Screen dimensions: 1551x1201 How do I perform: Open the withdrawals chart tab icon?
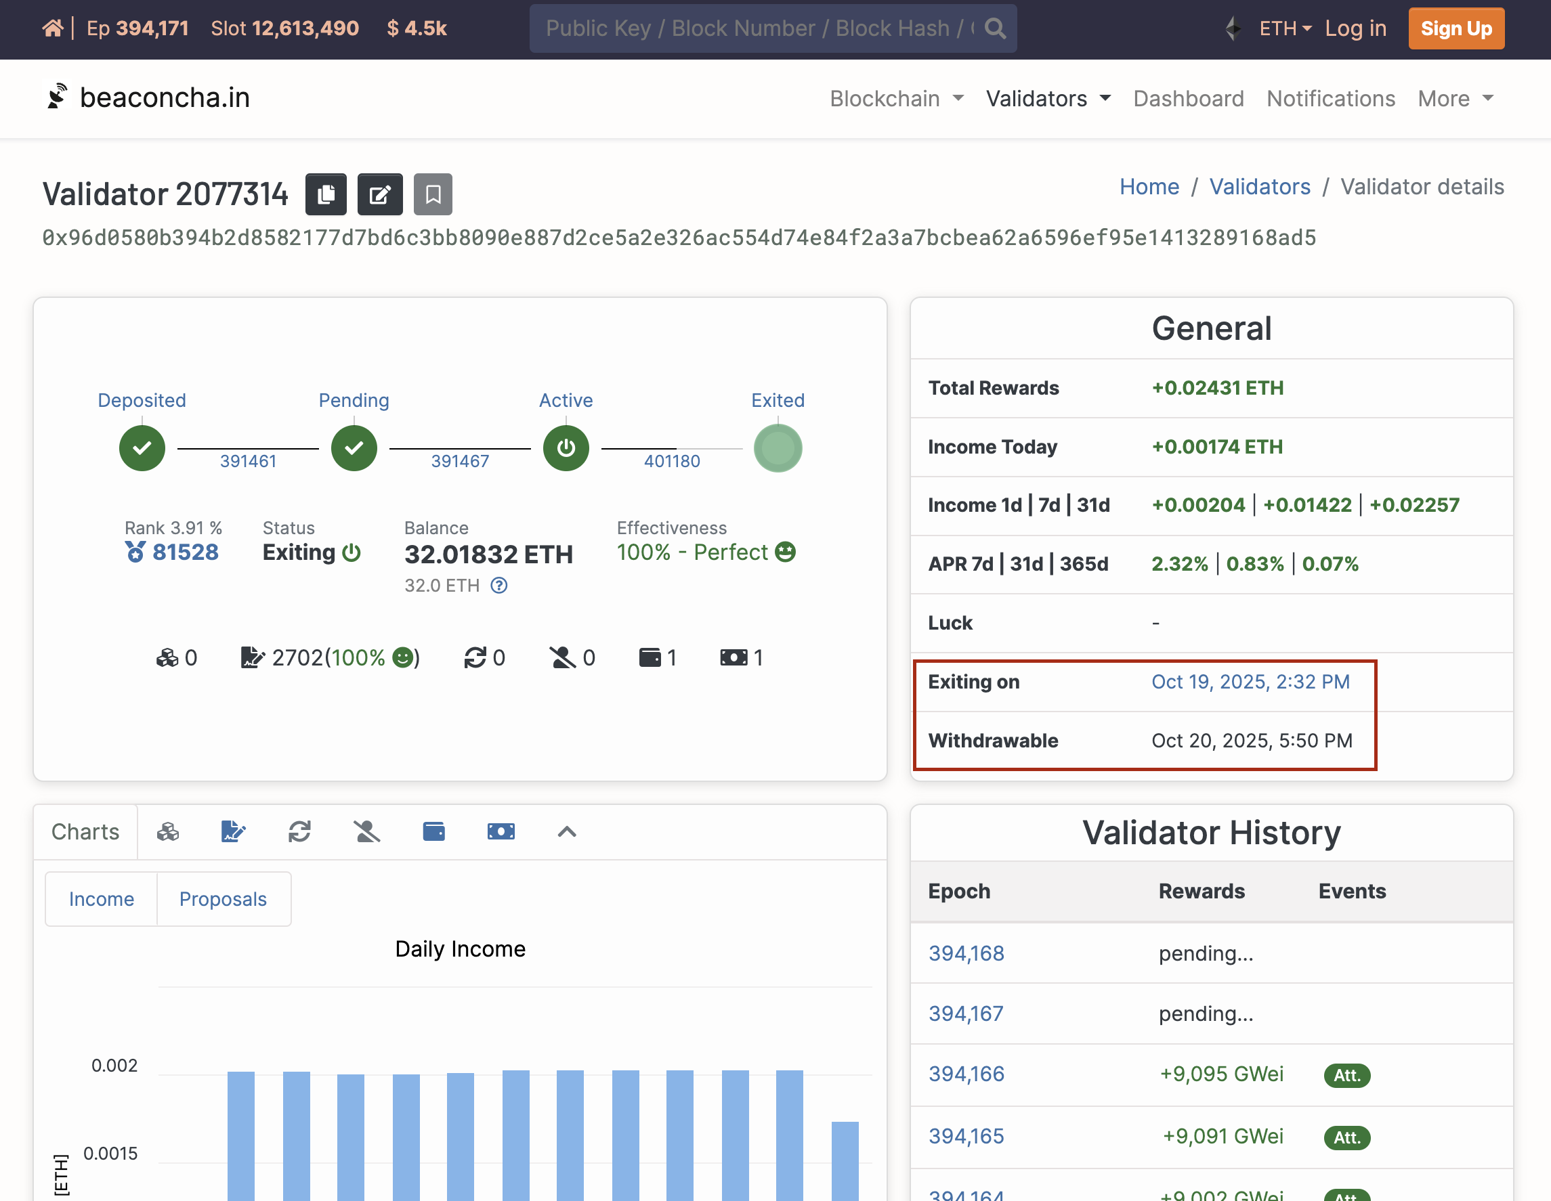point(501,831)
